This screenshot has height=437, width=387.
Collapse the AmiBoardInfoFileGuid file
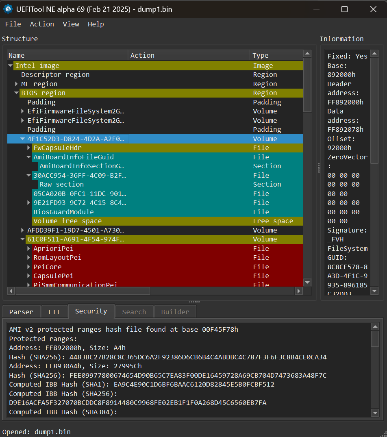(29, 157)
